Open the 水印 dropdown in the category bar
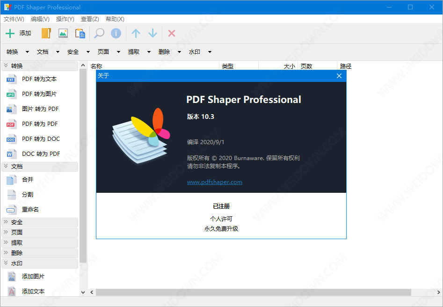 (x=200, y=52)
